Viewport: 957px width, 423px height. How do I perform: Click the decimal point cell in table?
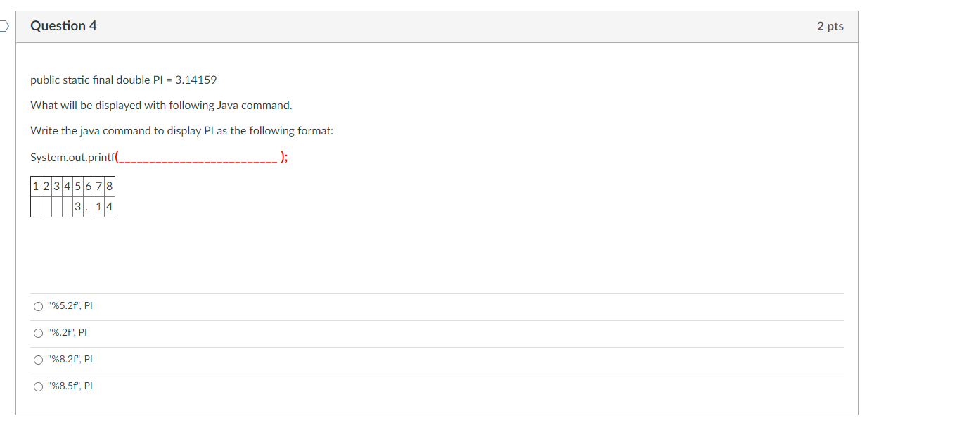coord(89,207)
